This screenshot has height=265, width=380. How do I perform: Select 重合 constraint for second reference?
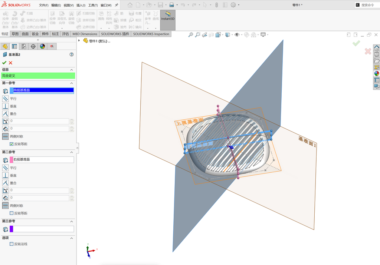(x=5, y=183)
